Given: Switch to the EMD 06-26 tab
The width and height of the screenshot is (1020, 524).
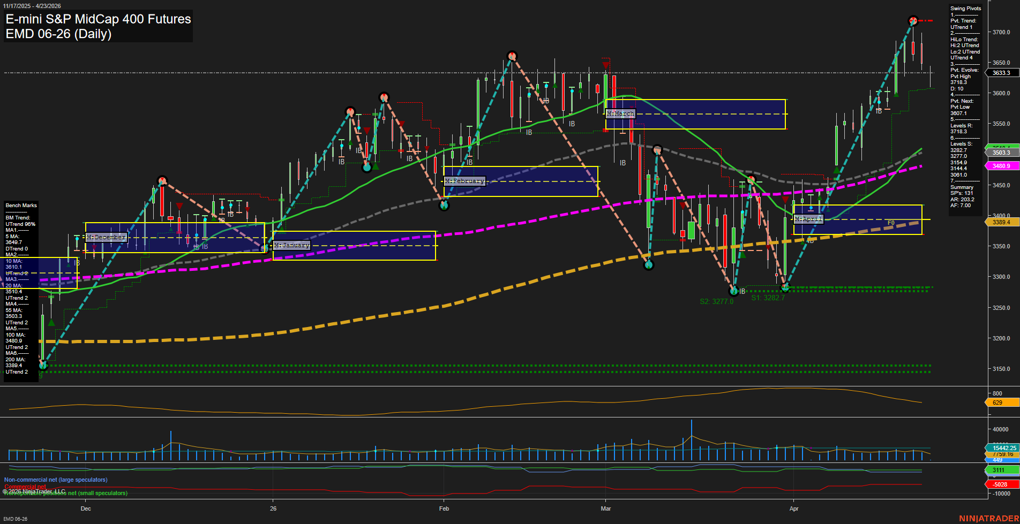Looking at the screenshot, I should point(14,519).
